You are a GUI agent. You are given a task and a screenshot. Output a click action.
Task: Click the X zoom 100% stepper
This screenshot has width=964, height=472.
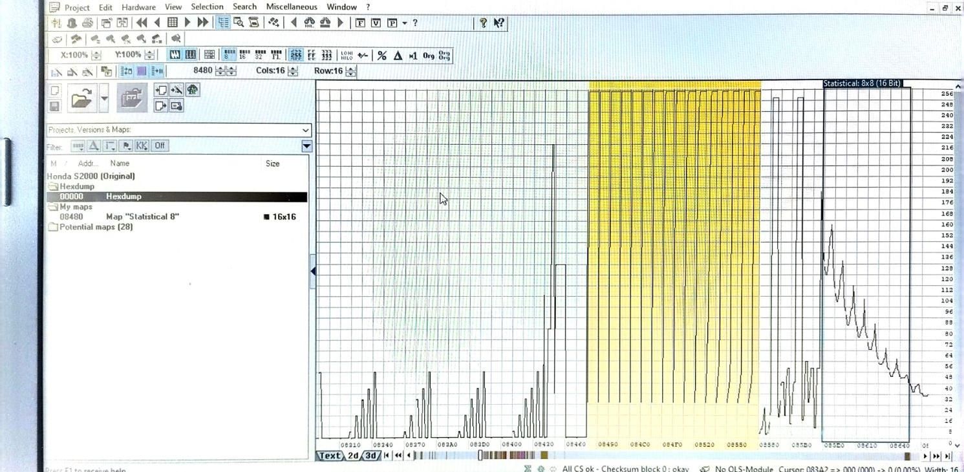tap(96, 56)
